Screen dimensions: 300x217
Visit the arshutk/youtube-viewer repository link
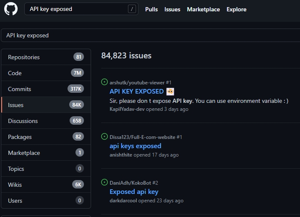tap(137, 83)
